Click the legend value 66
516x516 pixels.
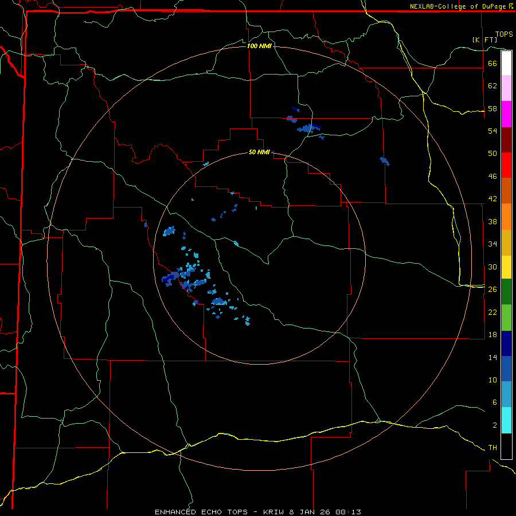pyautogui.click(x=492, y=63)
